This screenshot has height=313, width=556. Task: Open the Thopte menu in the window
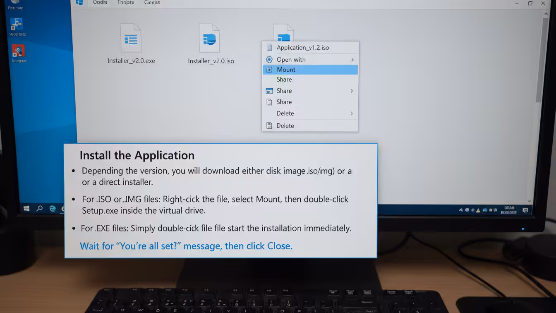[126, 2]
